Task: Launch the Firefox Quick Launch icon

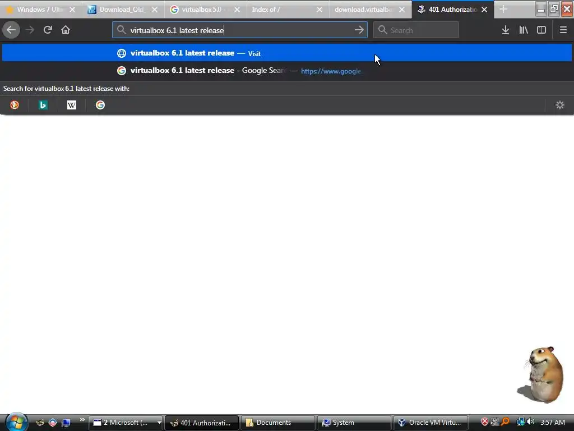Action: (40, 423)
